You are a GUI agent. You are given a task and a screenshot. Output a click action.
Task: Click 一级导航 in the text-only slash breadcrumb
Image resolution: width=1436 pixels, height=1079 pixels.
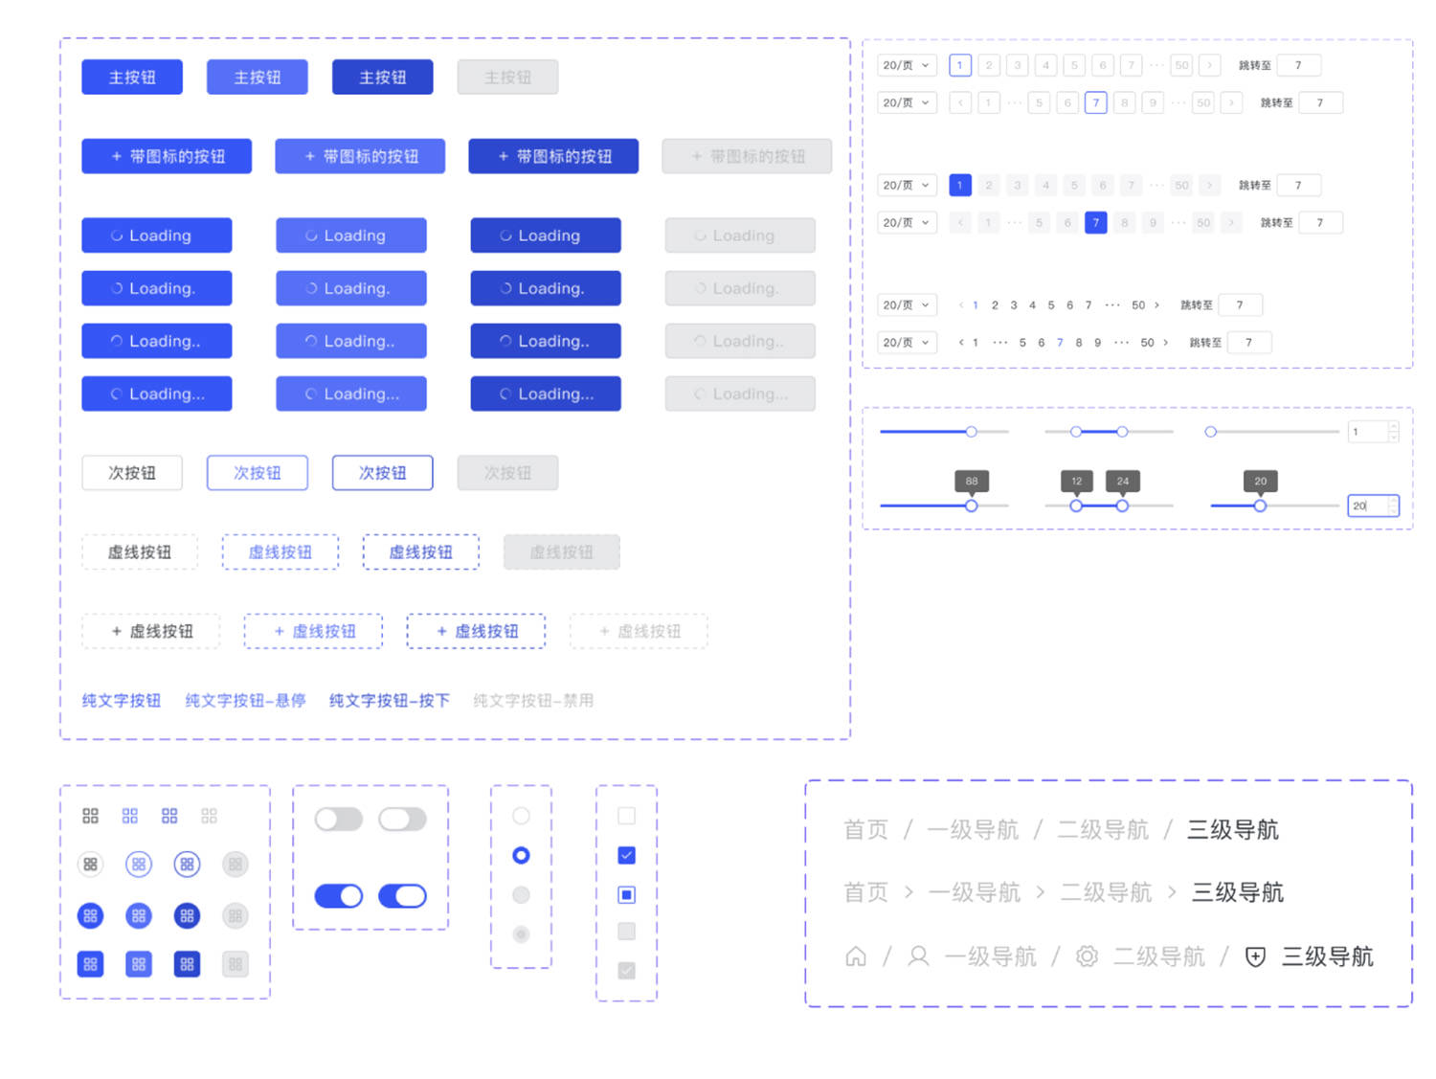[x=973, y=829]
